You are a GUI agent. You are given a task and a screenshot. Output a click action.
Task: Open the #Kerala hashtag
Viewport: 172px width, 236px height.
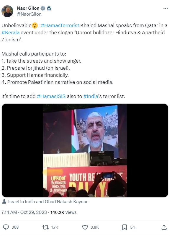[x=11, y=32]
